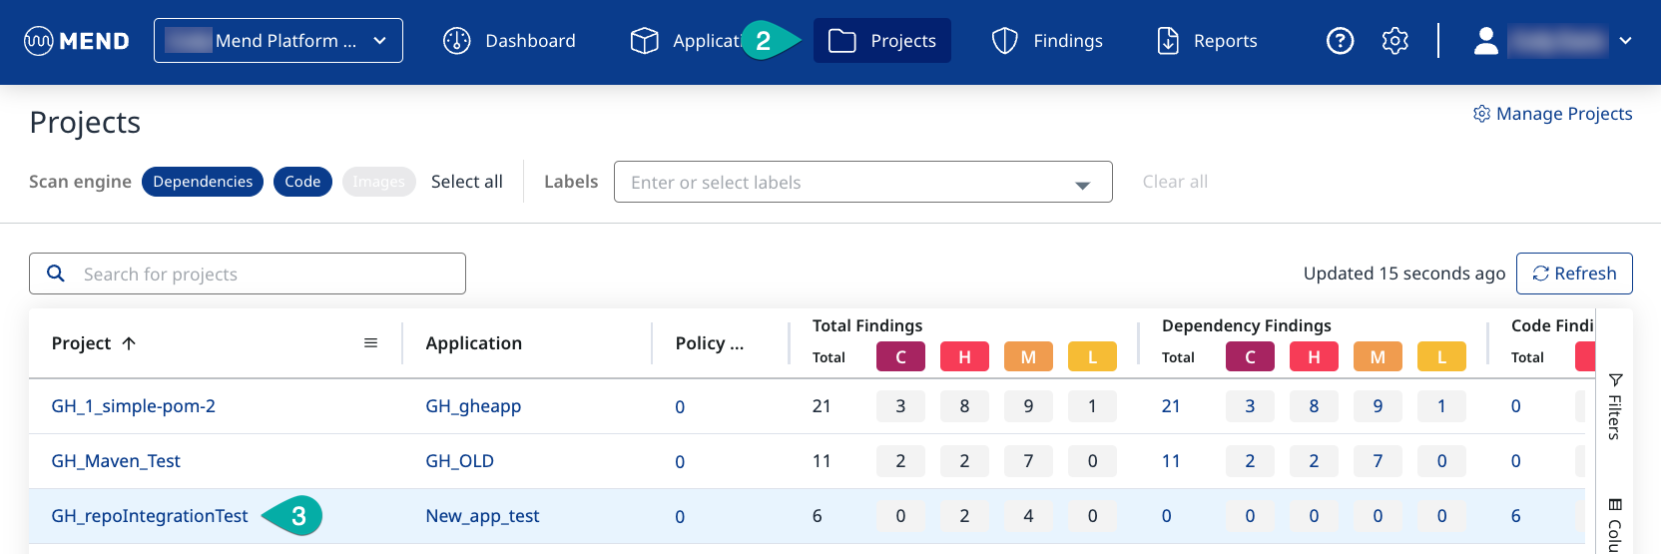Expand the user account menu chevron

click(1625, 41)
